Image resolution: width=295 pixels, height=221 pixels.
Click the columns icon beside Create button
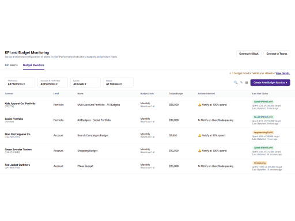(x=247, y=83)
